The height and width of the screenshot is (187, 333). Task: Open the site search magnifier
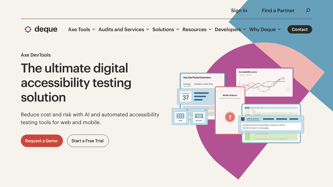(x=308, y=10)
